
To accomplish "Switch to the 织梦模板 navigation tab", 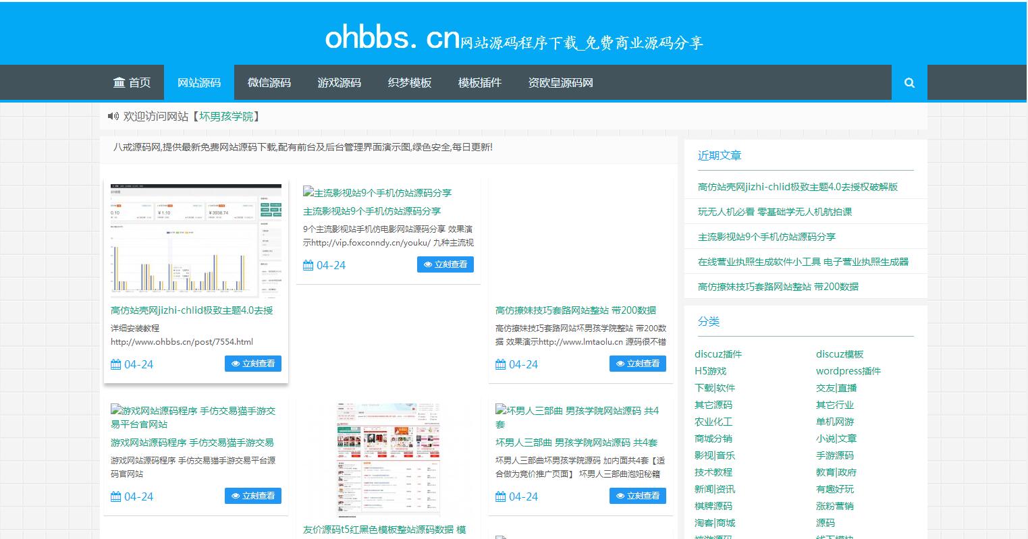I will click(410, 82).
